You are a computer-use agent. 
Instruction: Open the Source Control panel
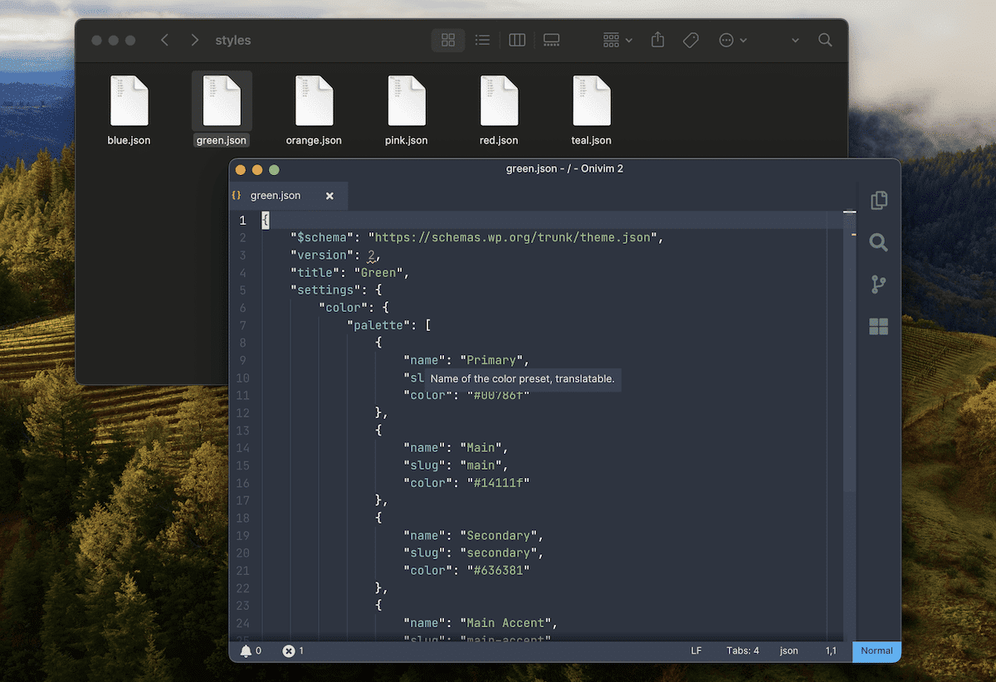[x=878, y=285]
